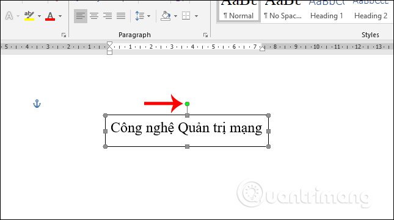Click the green rotation handle

point(187,104)
